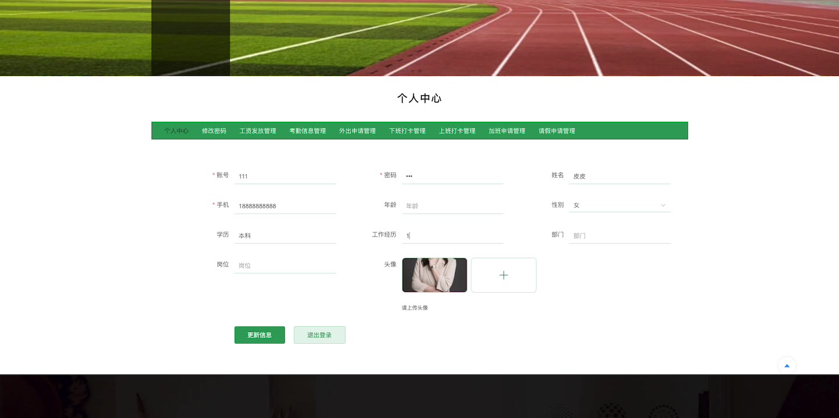Click the 学历 field showing 本科
The height and width of the screenshot is (418, 839).
(285, 236)
